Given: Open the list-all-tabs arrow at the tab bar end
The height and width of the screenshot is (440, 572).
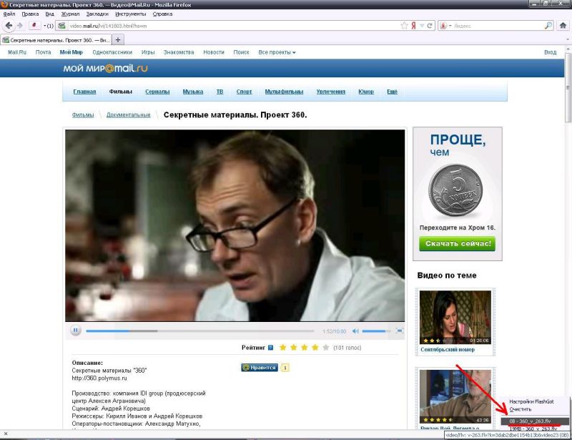Looking at the screenshot, I should (x=568, y=39).
